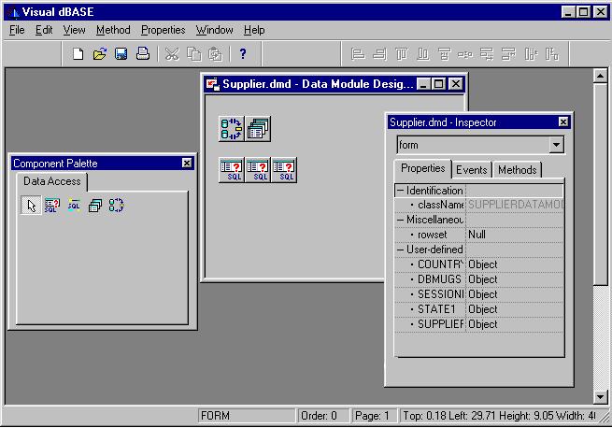The width and height of the screenshot is (612, 428).
Task: Select the className property row
Action: tap(479, 205)
